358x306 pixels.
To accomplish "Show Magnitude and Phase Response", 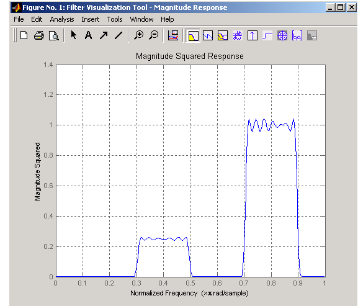I will [223, 35].
